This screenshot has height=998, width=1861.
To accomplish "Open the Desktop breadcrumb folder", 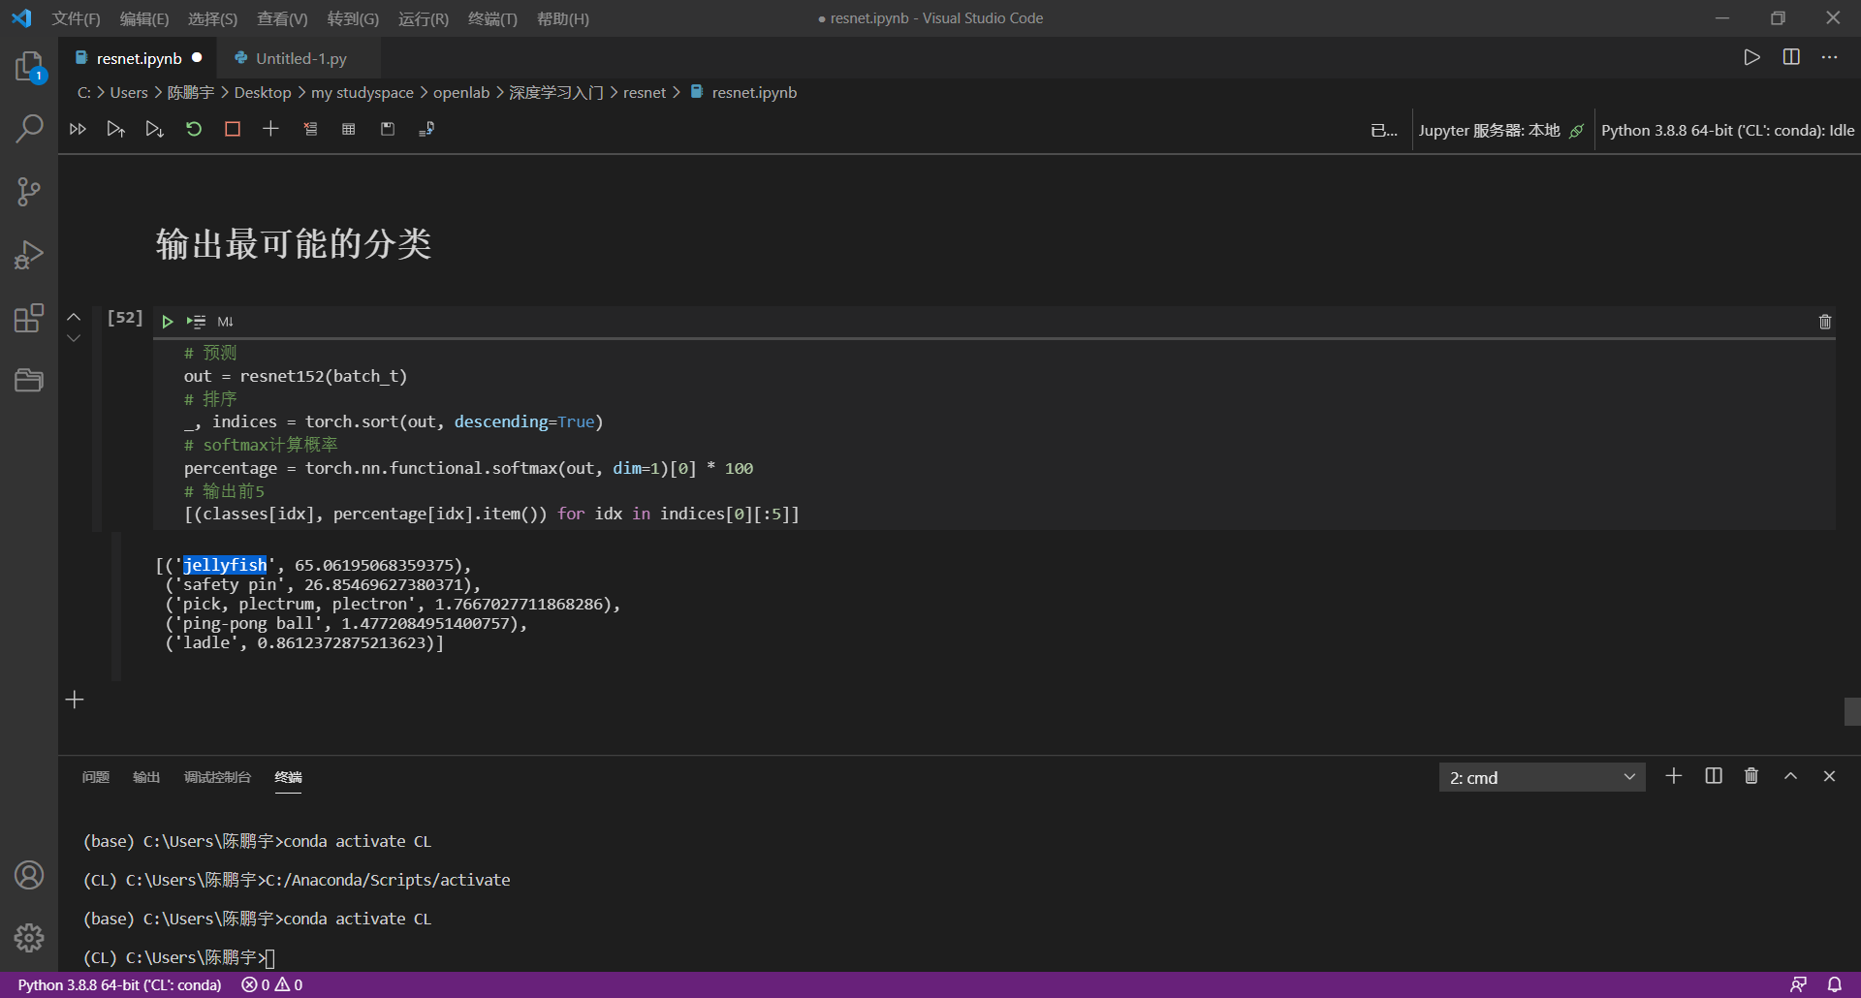I will (263, 92).
